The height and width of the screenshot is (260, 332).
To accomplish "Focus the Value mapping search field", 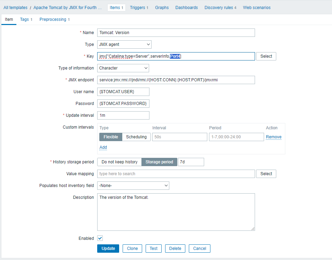I will (x=176, y=174).
